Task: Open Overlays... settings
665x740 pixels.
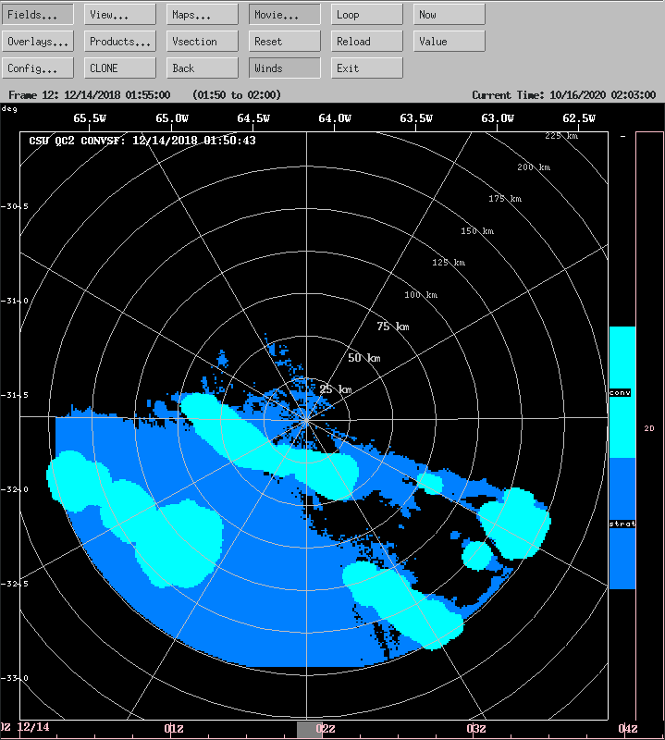Action: 38,42
